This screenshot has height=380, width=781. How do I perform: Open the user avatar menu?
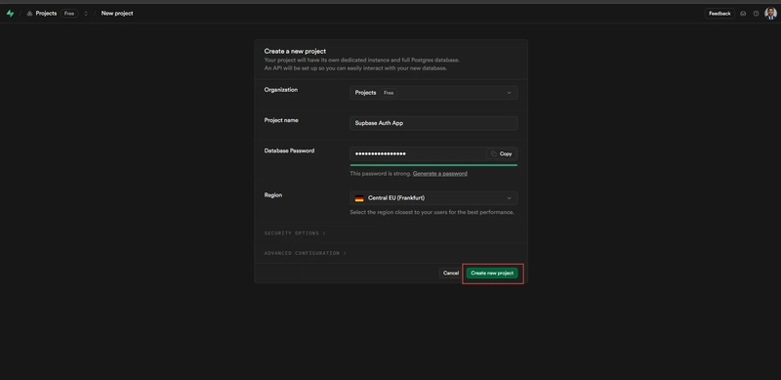pos(770,14)
